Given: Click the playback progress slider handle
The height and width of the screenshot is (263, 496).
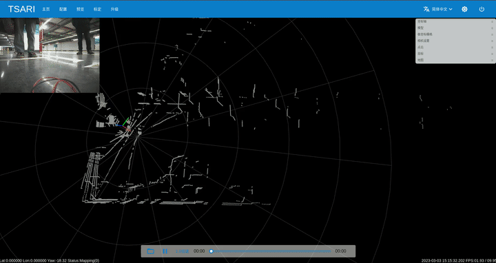Looking at the screenshot, I should click(211, 251).
